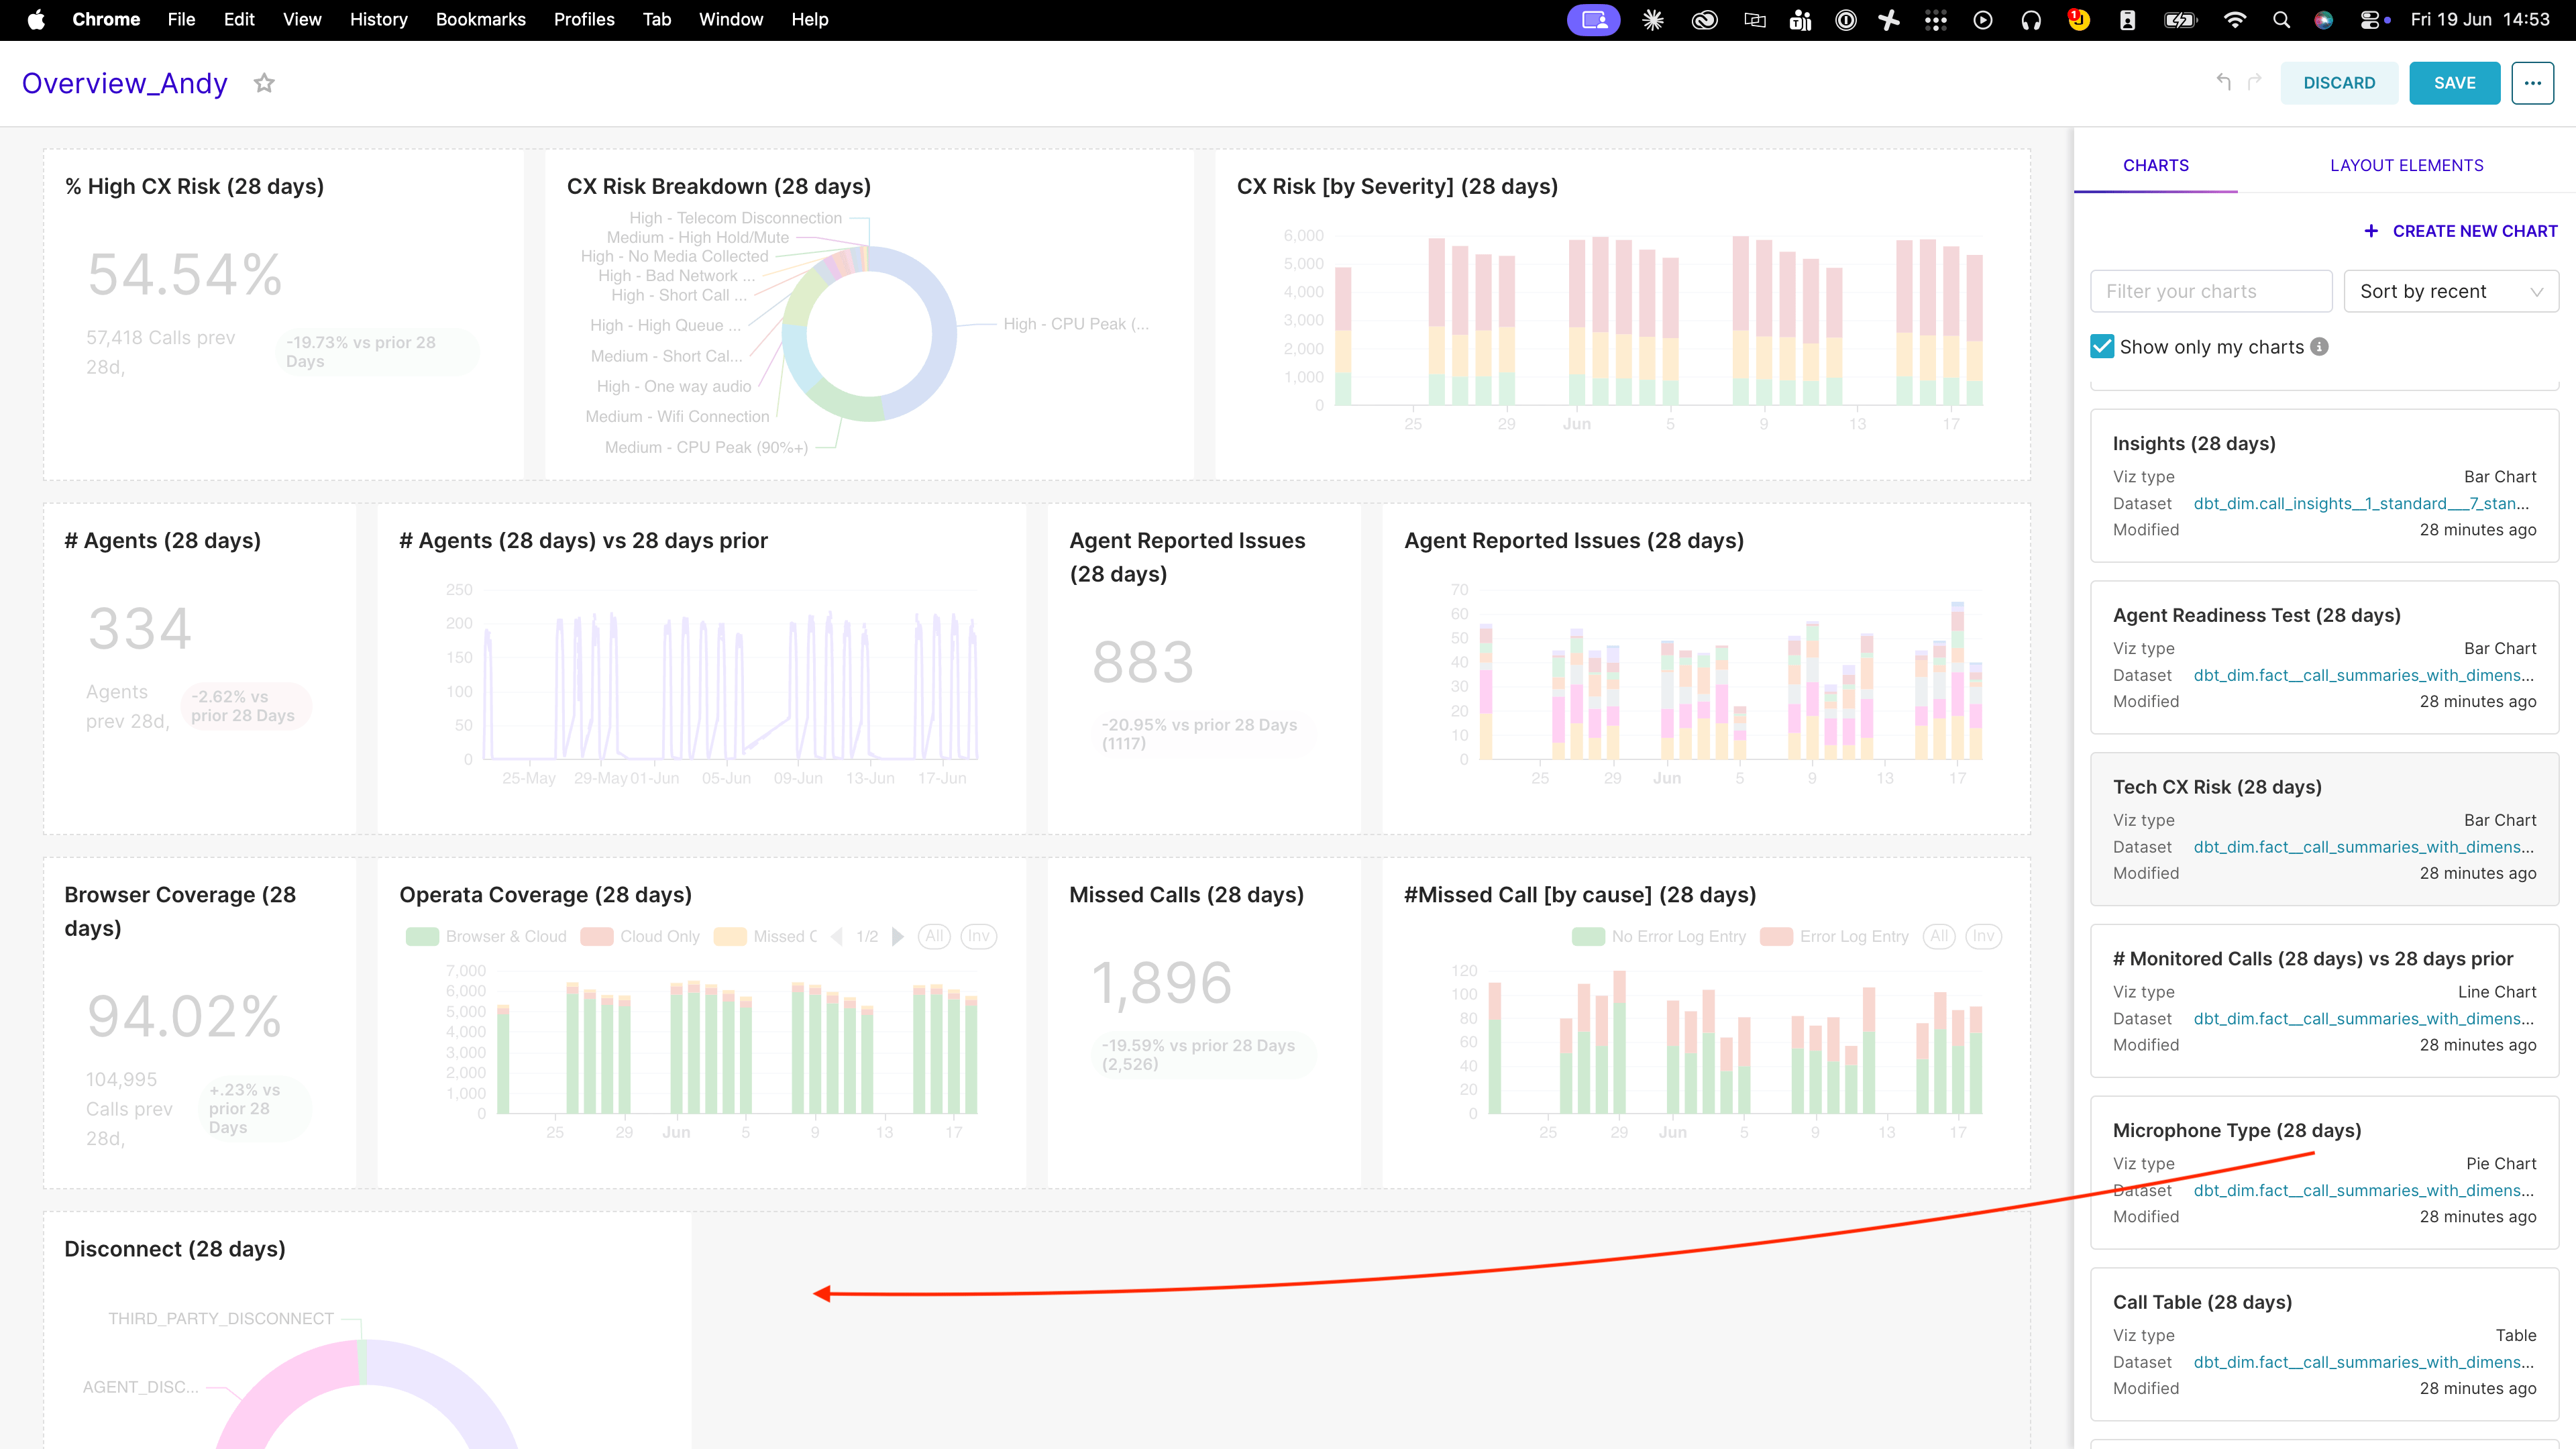The image size is (2576, 1449).
Task: Open the Apple menu
Action: [36, 19]
